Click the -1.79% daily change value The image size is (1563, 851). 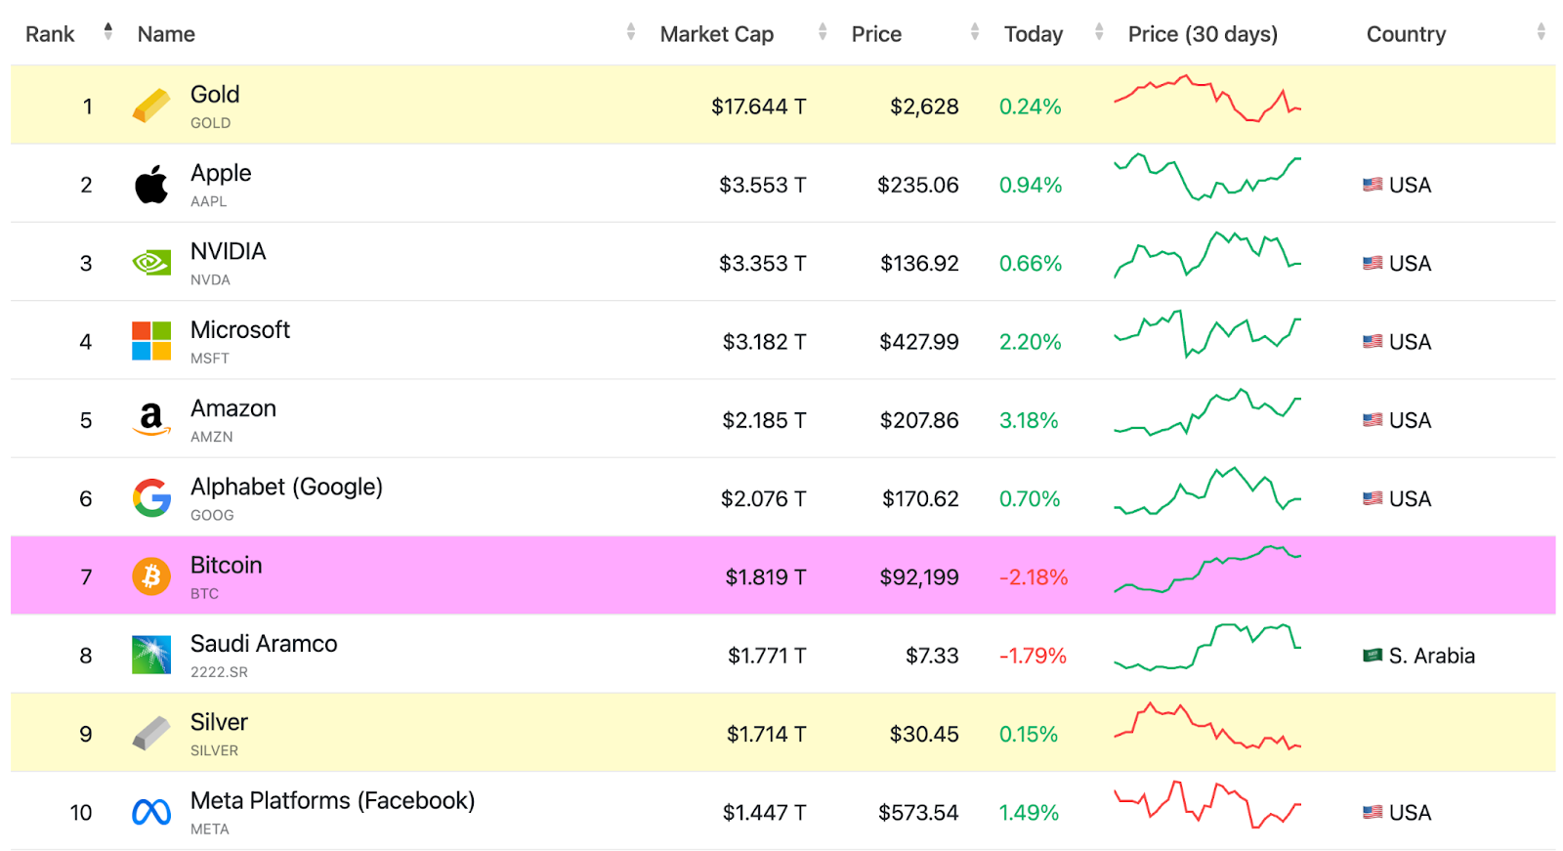tap(1033, 656)
